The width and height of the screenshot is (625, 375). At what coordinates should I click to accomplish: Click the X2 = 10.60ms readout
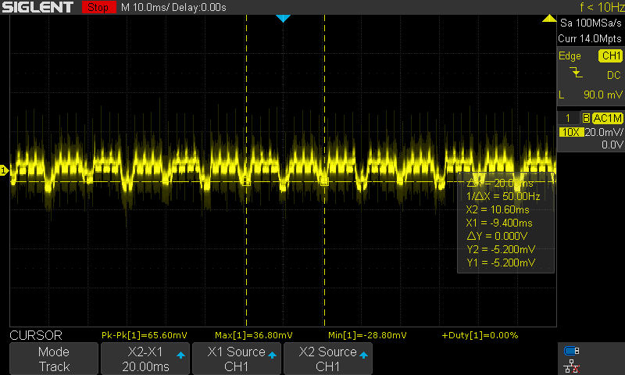click(x=498, y=209)
